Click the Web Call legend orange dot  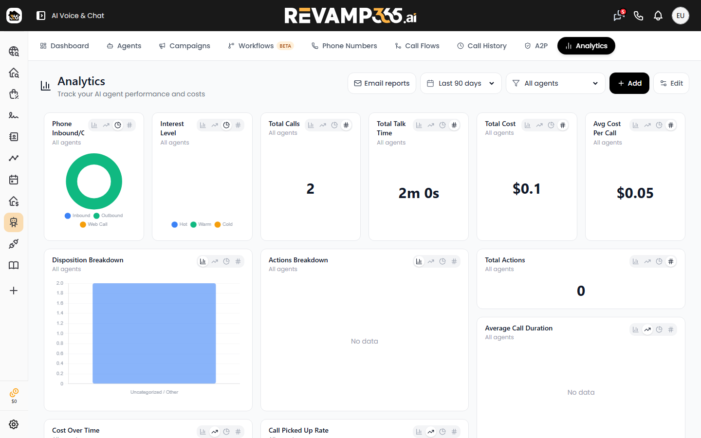(83, 224)
